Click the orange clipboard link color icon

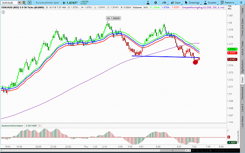pyautogui.click(x=24, y=3)
